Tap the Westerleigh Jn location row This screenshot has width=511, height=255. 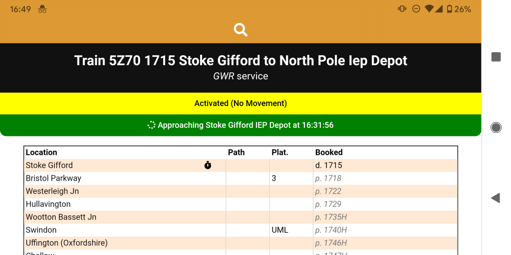241,191
